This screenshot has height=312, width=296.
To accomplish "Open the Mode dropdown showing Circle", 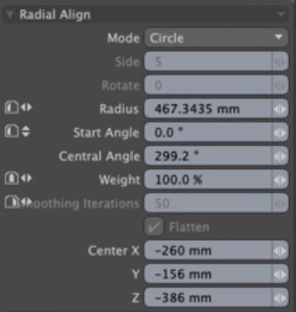I will click(216, 38).
